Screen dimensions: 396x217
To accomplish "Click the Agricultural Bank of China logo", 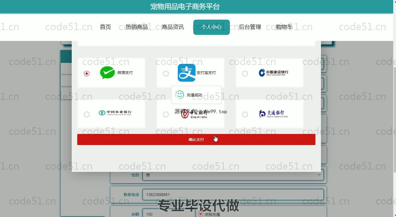I will (115, 113).
